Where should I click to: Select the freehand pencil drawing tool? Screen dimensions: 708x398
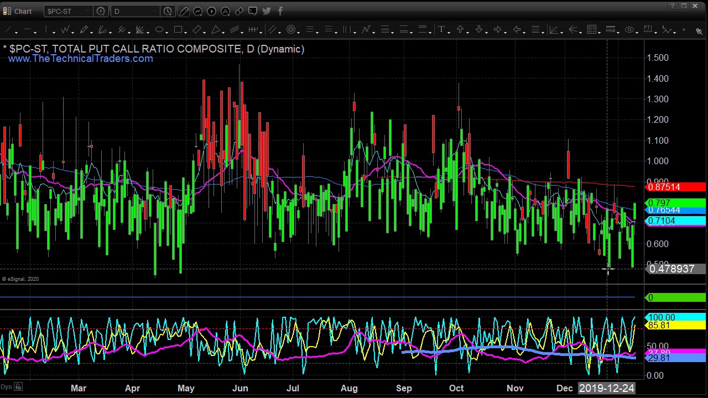84,29
